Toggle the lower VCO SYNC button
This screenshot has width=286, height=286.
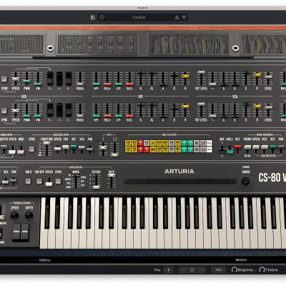click(4, 111)
